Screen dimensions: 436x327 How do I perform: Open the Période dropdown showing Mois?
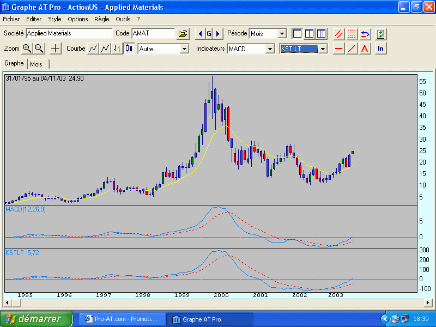(282, 34)
